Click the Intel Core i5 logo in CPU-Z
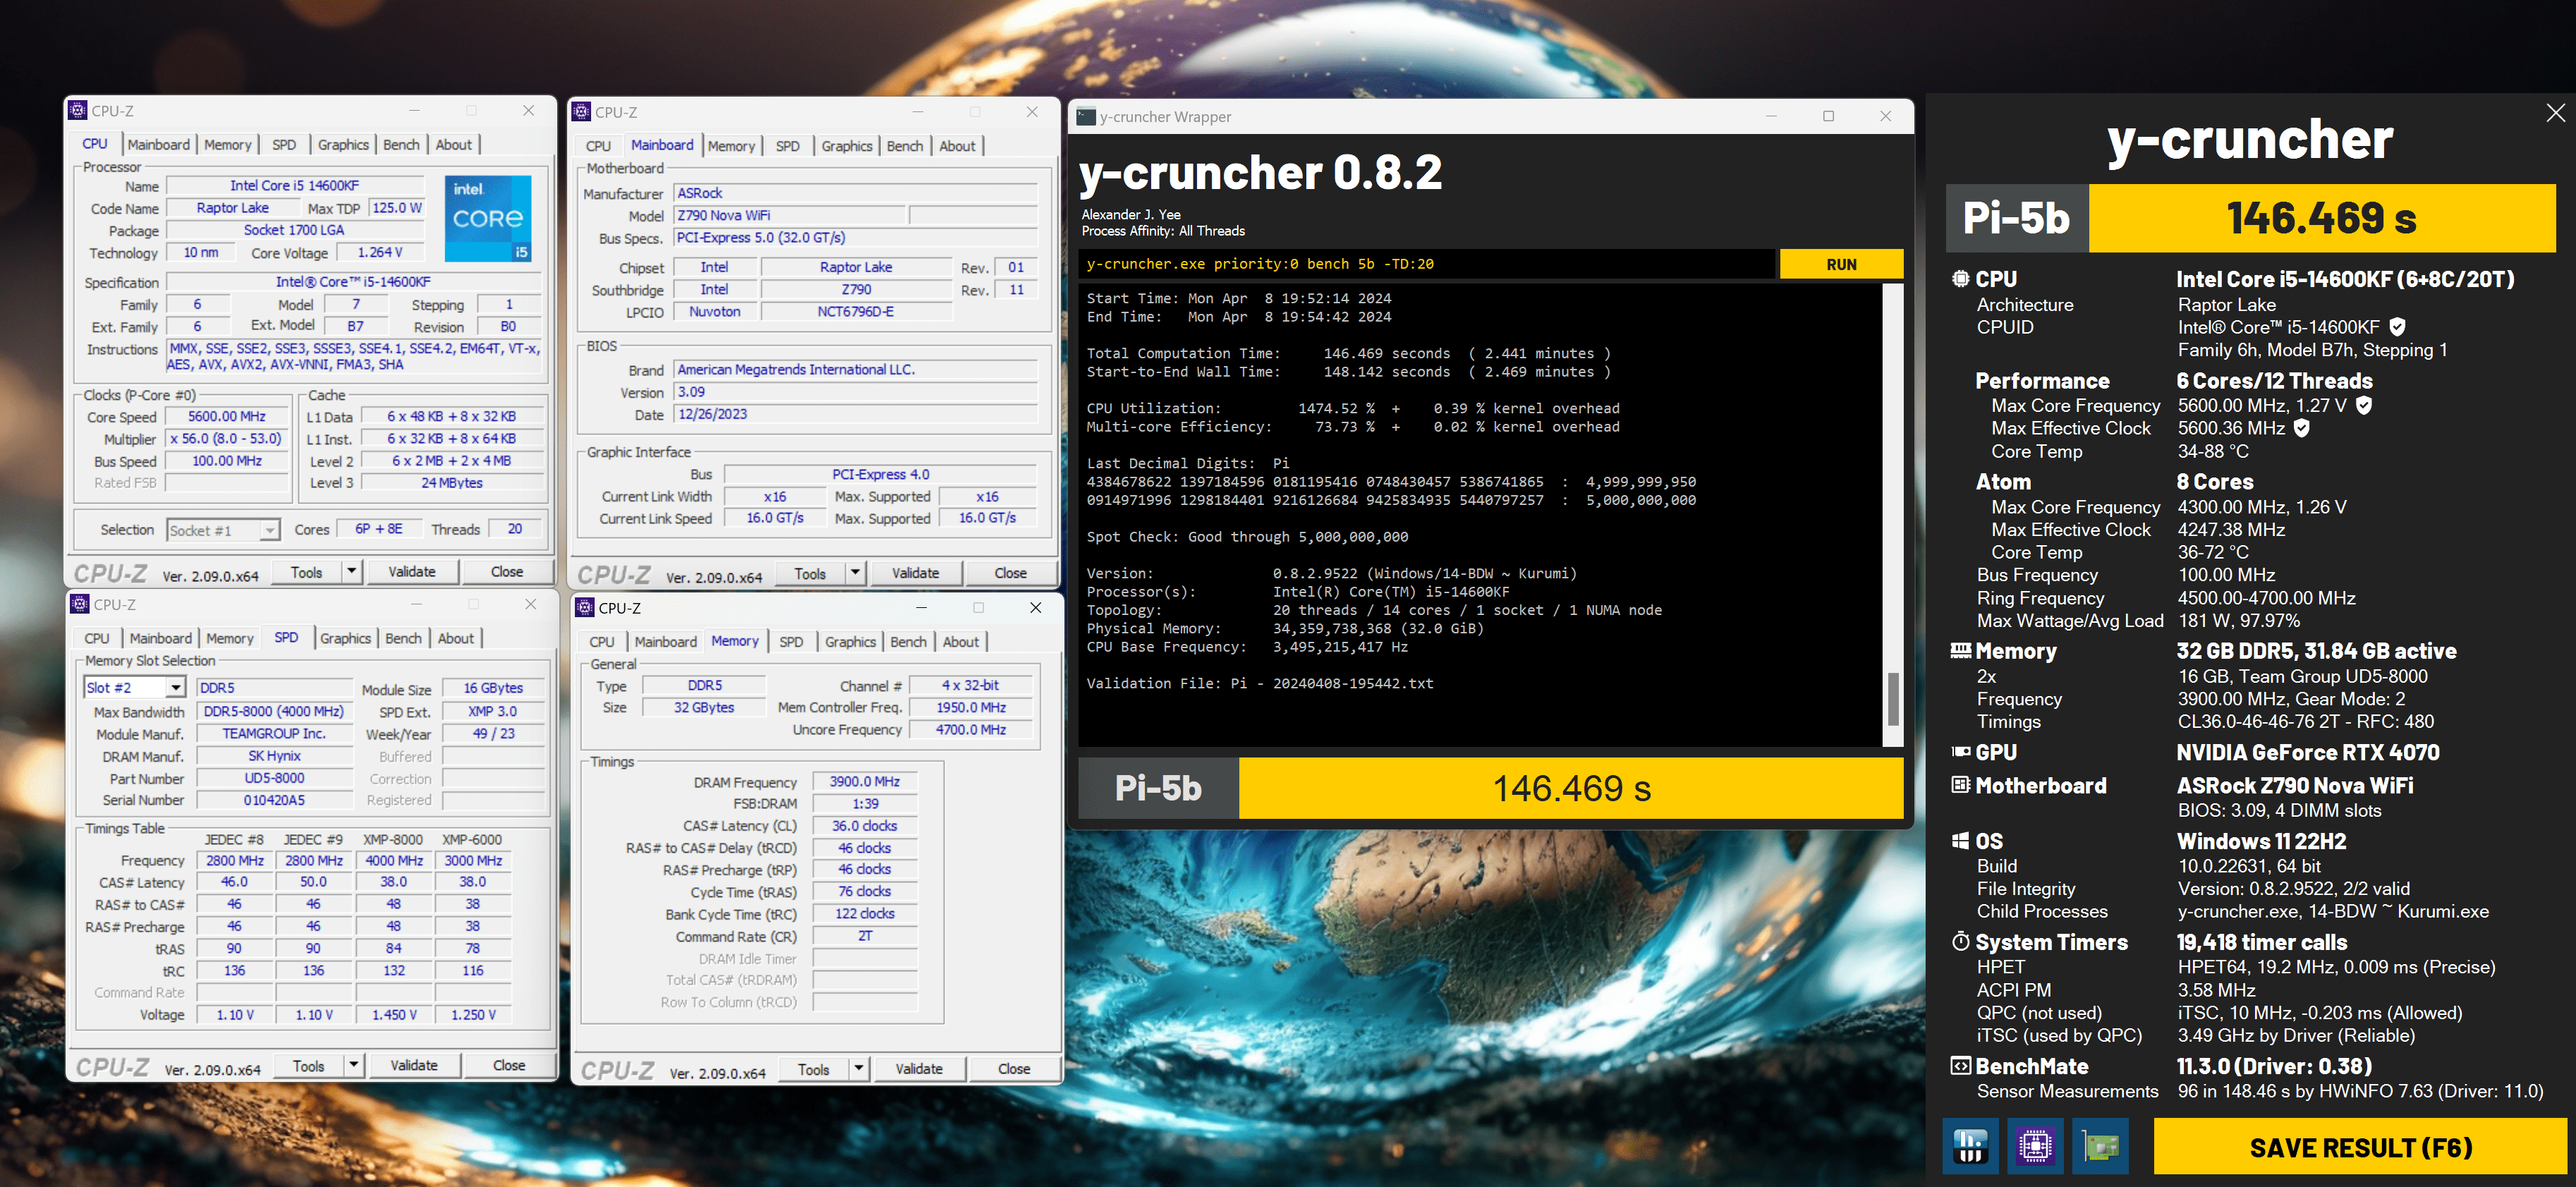This screenshot has height=1187, width=2576. tap(488, 219)
